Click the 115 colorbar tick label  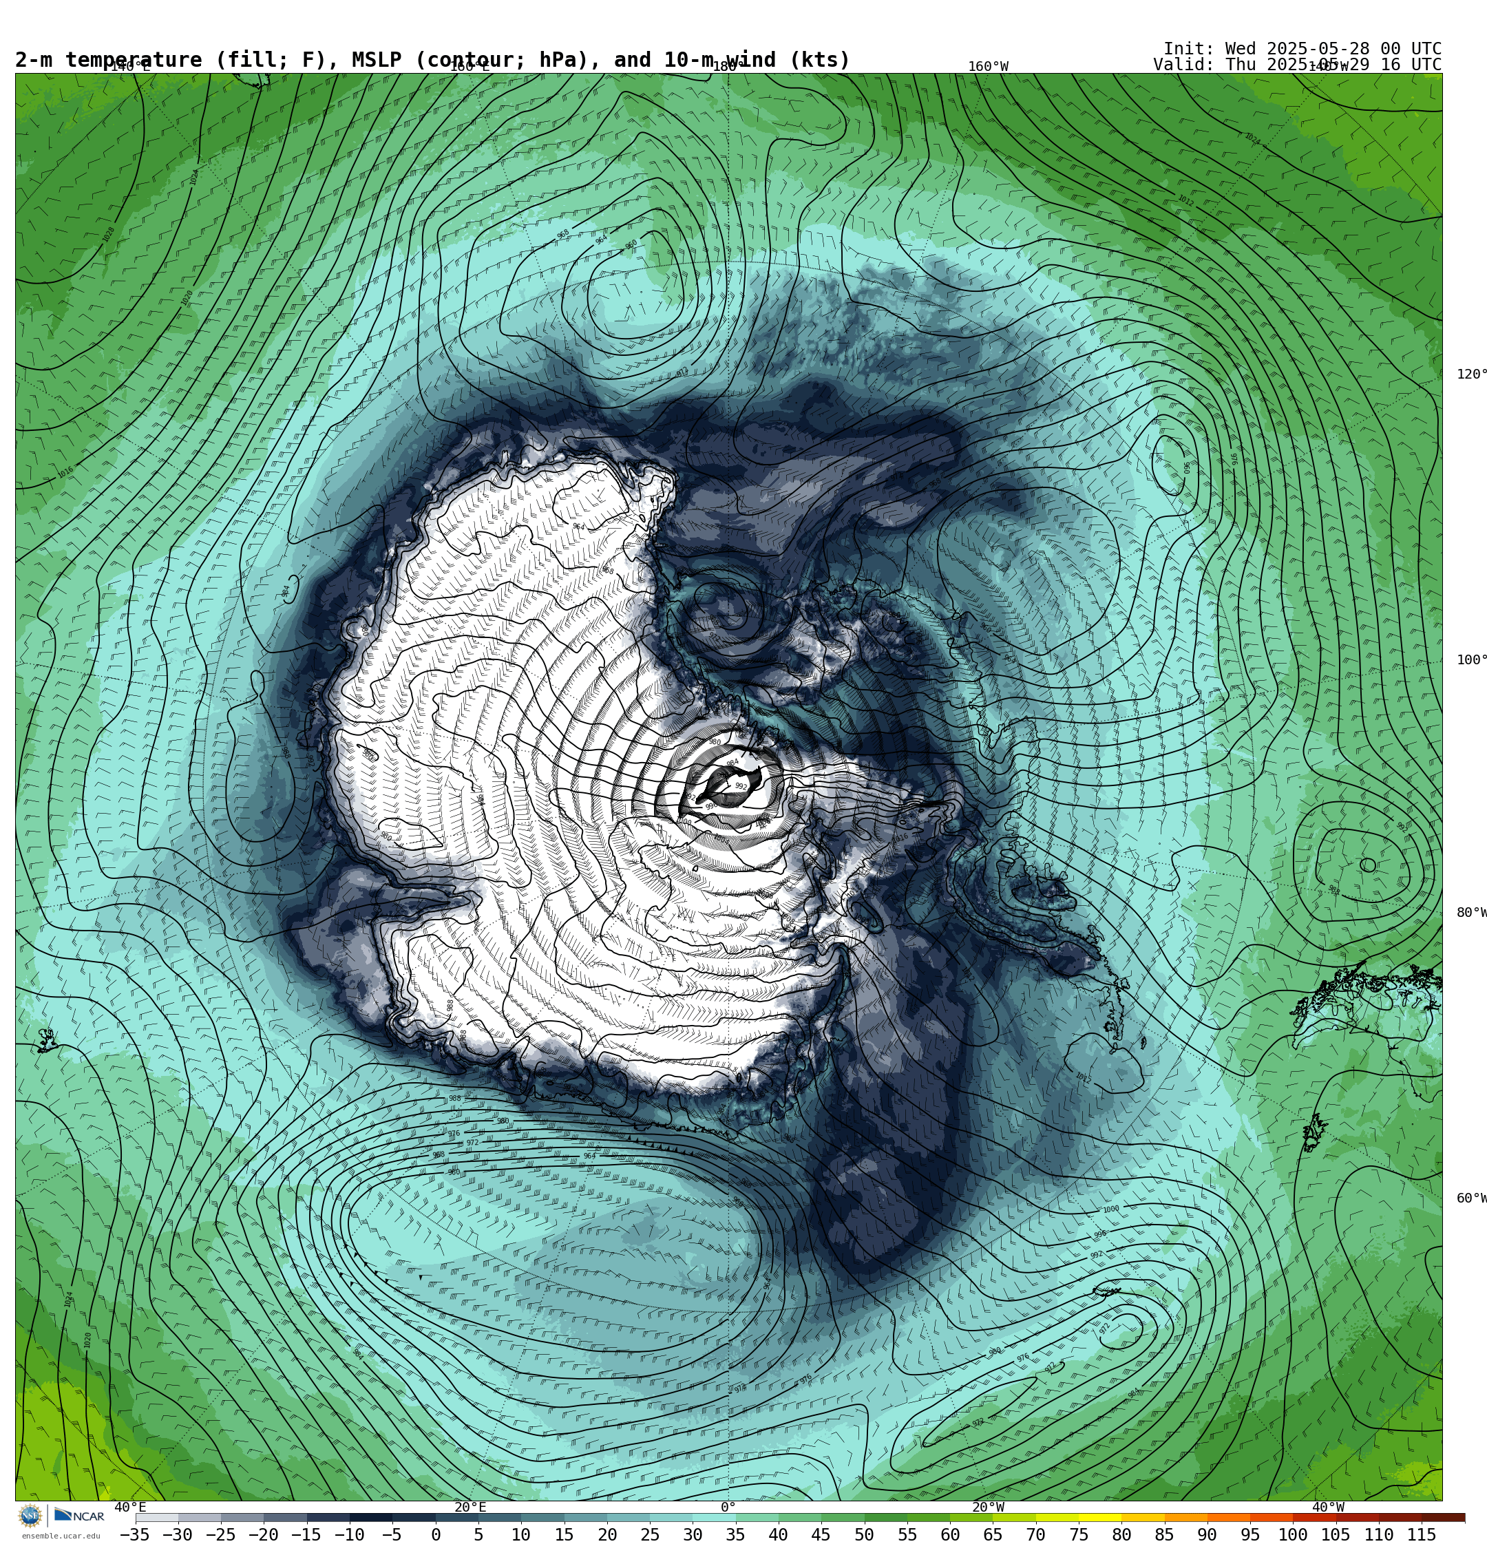(1421, 1534)
